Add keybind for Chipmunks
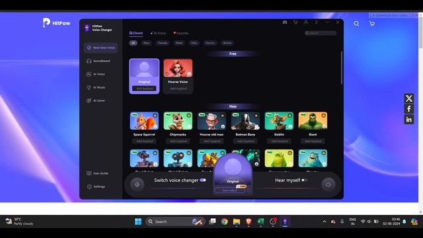The height and width of the screenshot is (238, 423). click(x=178, y=141)
